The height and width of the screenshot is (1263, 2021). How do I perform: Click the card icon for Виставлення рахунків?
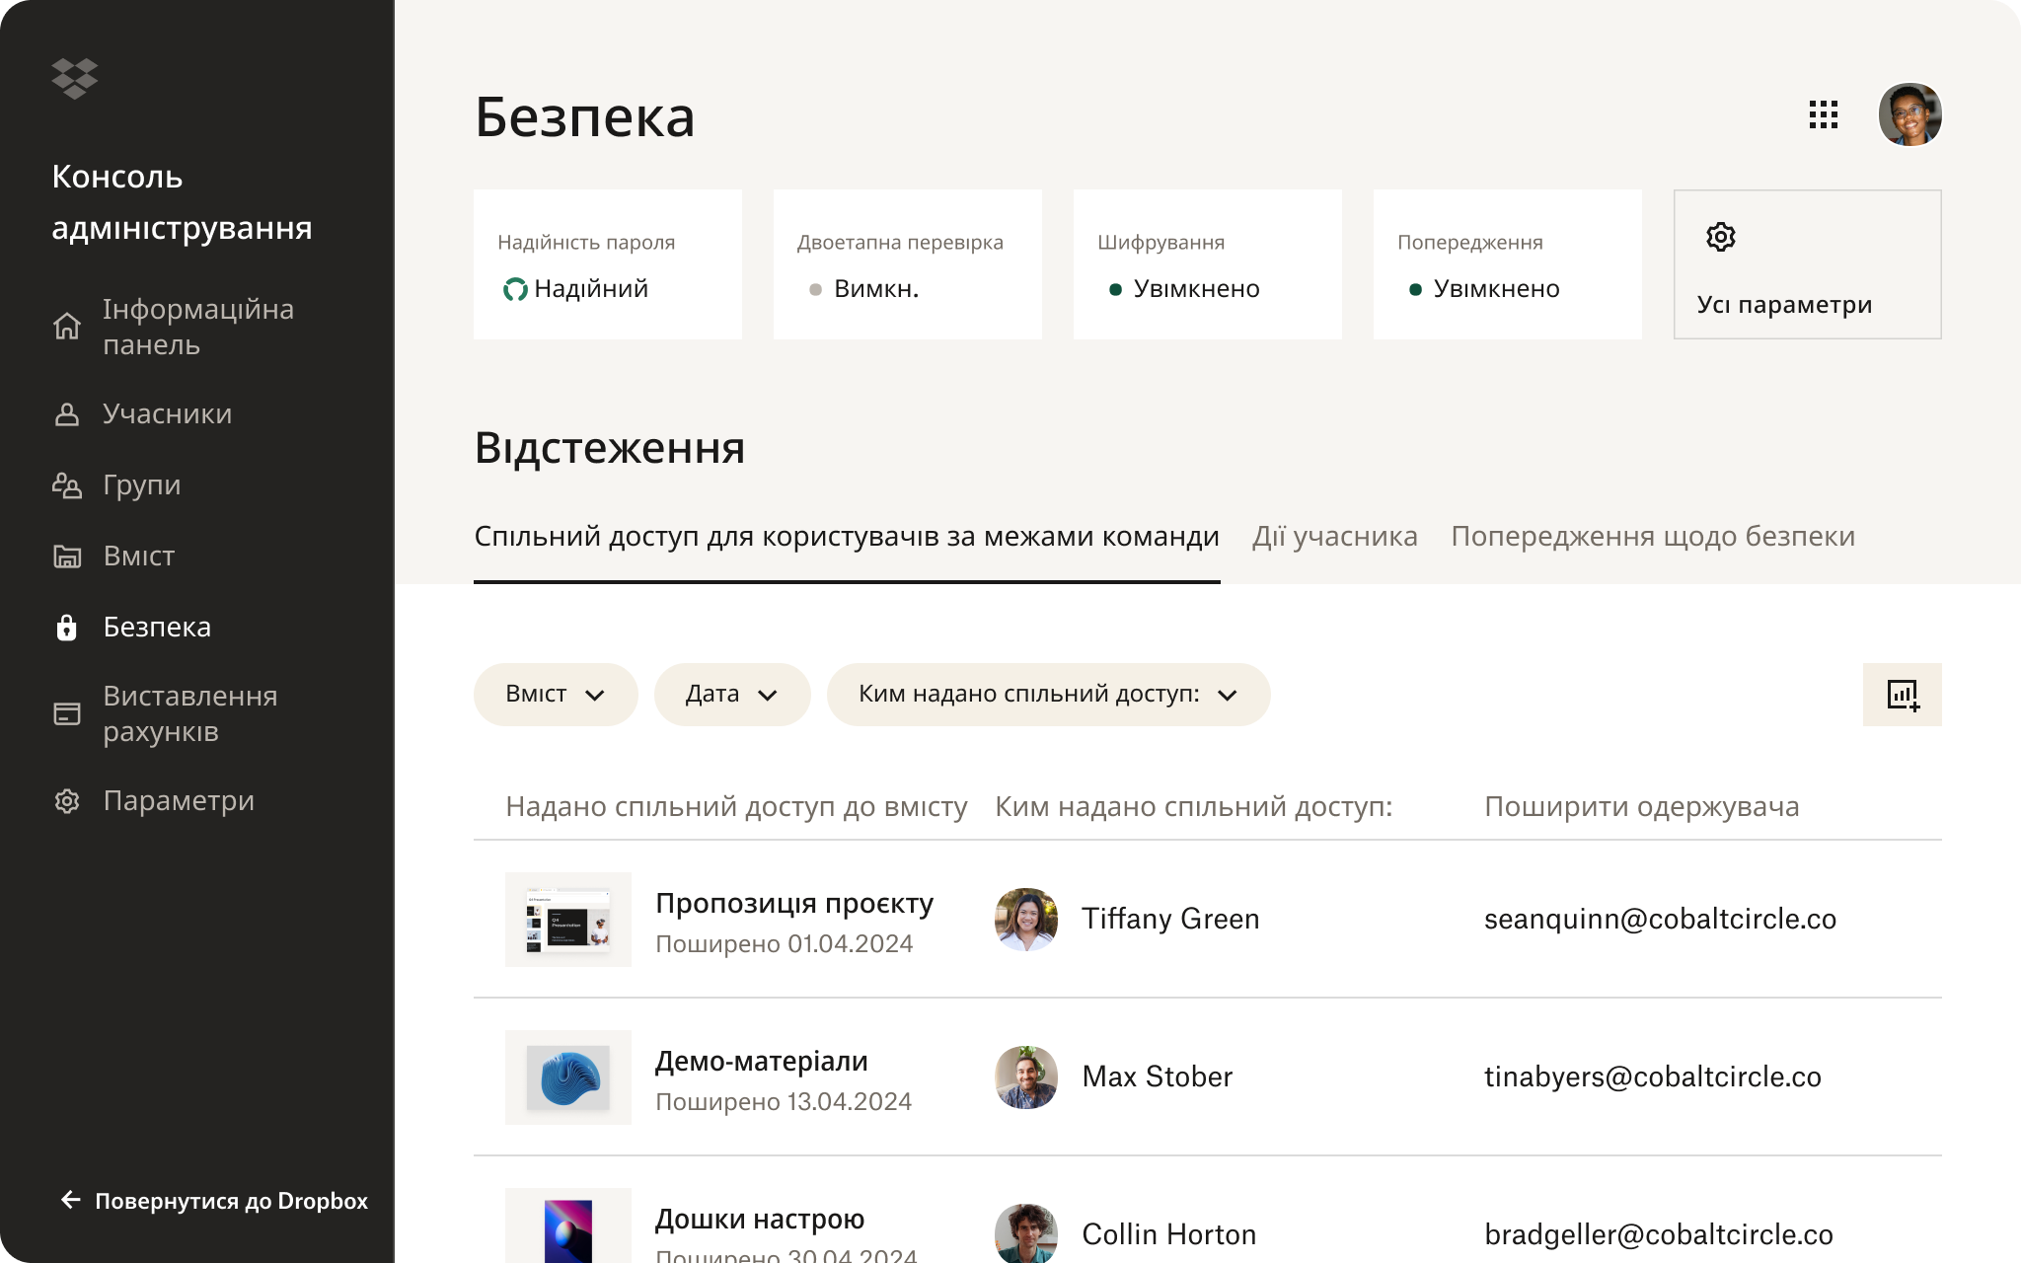click(67, 713)
